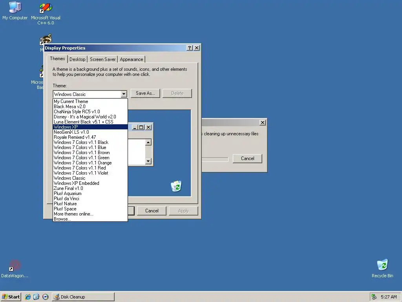Choose ChaNinja Style RC5 v1.0 theme
The image size is (402, 302).
click(x=90, y=112)
